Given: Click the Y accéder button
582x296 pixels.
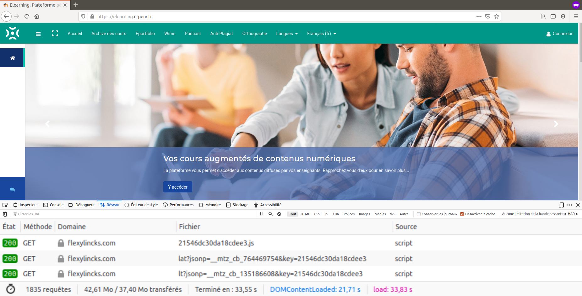Looking at the screenshot, I should point(177,187).
